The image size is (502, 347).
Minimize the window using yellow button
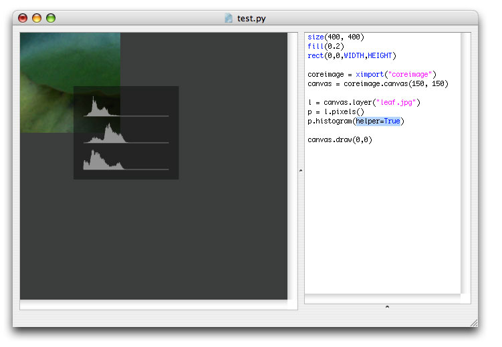[37, 18]
